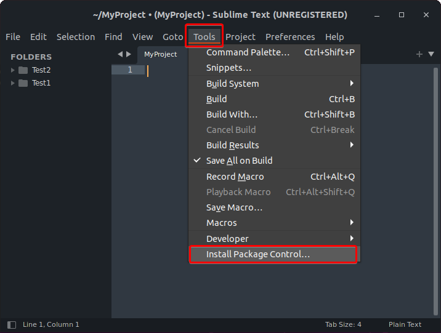The width and height of the screenshot is (441, 333).
Task: Add a new tab with plus icon
Action: click(419, 54)
